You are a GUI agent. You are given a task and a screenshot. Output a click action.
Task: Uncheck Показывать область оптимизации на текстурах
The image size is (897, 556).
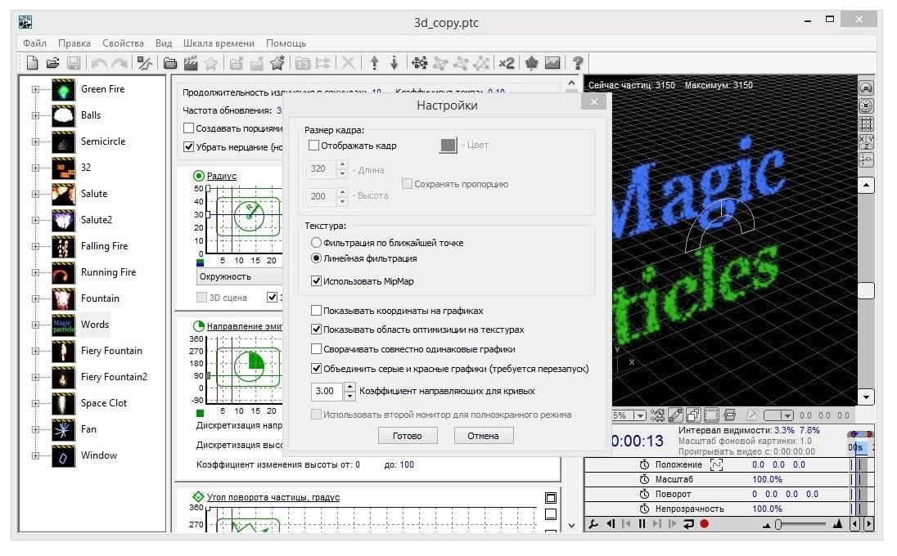point(316,330)
